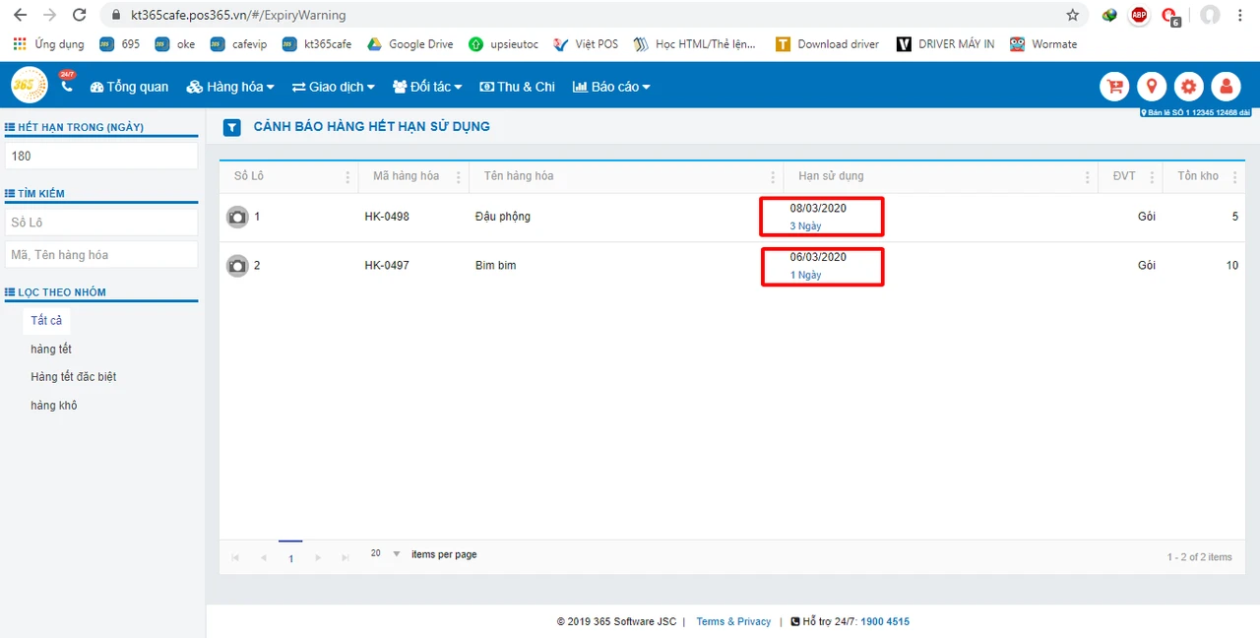The image size is (1260, 638).
Task: Open Số Lô column options menu
Action: [347, 177]
